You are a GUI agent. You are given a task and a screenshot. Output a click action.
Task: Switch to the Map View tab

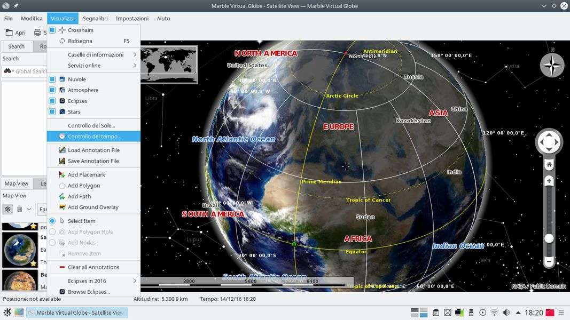(x=17, y=183)
